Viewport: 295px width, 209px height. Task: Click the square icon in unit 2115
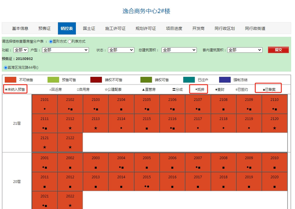147,128
